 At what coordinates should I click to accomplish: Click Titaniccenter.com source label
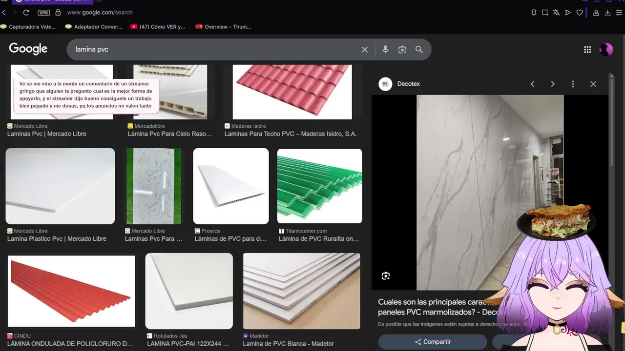[x=306, y=231]
